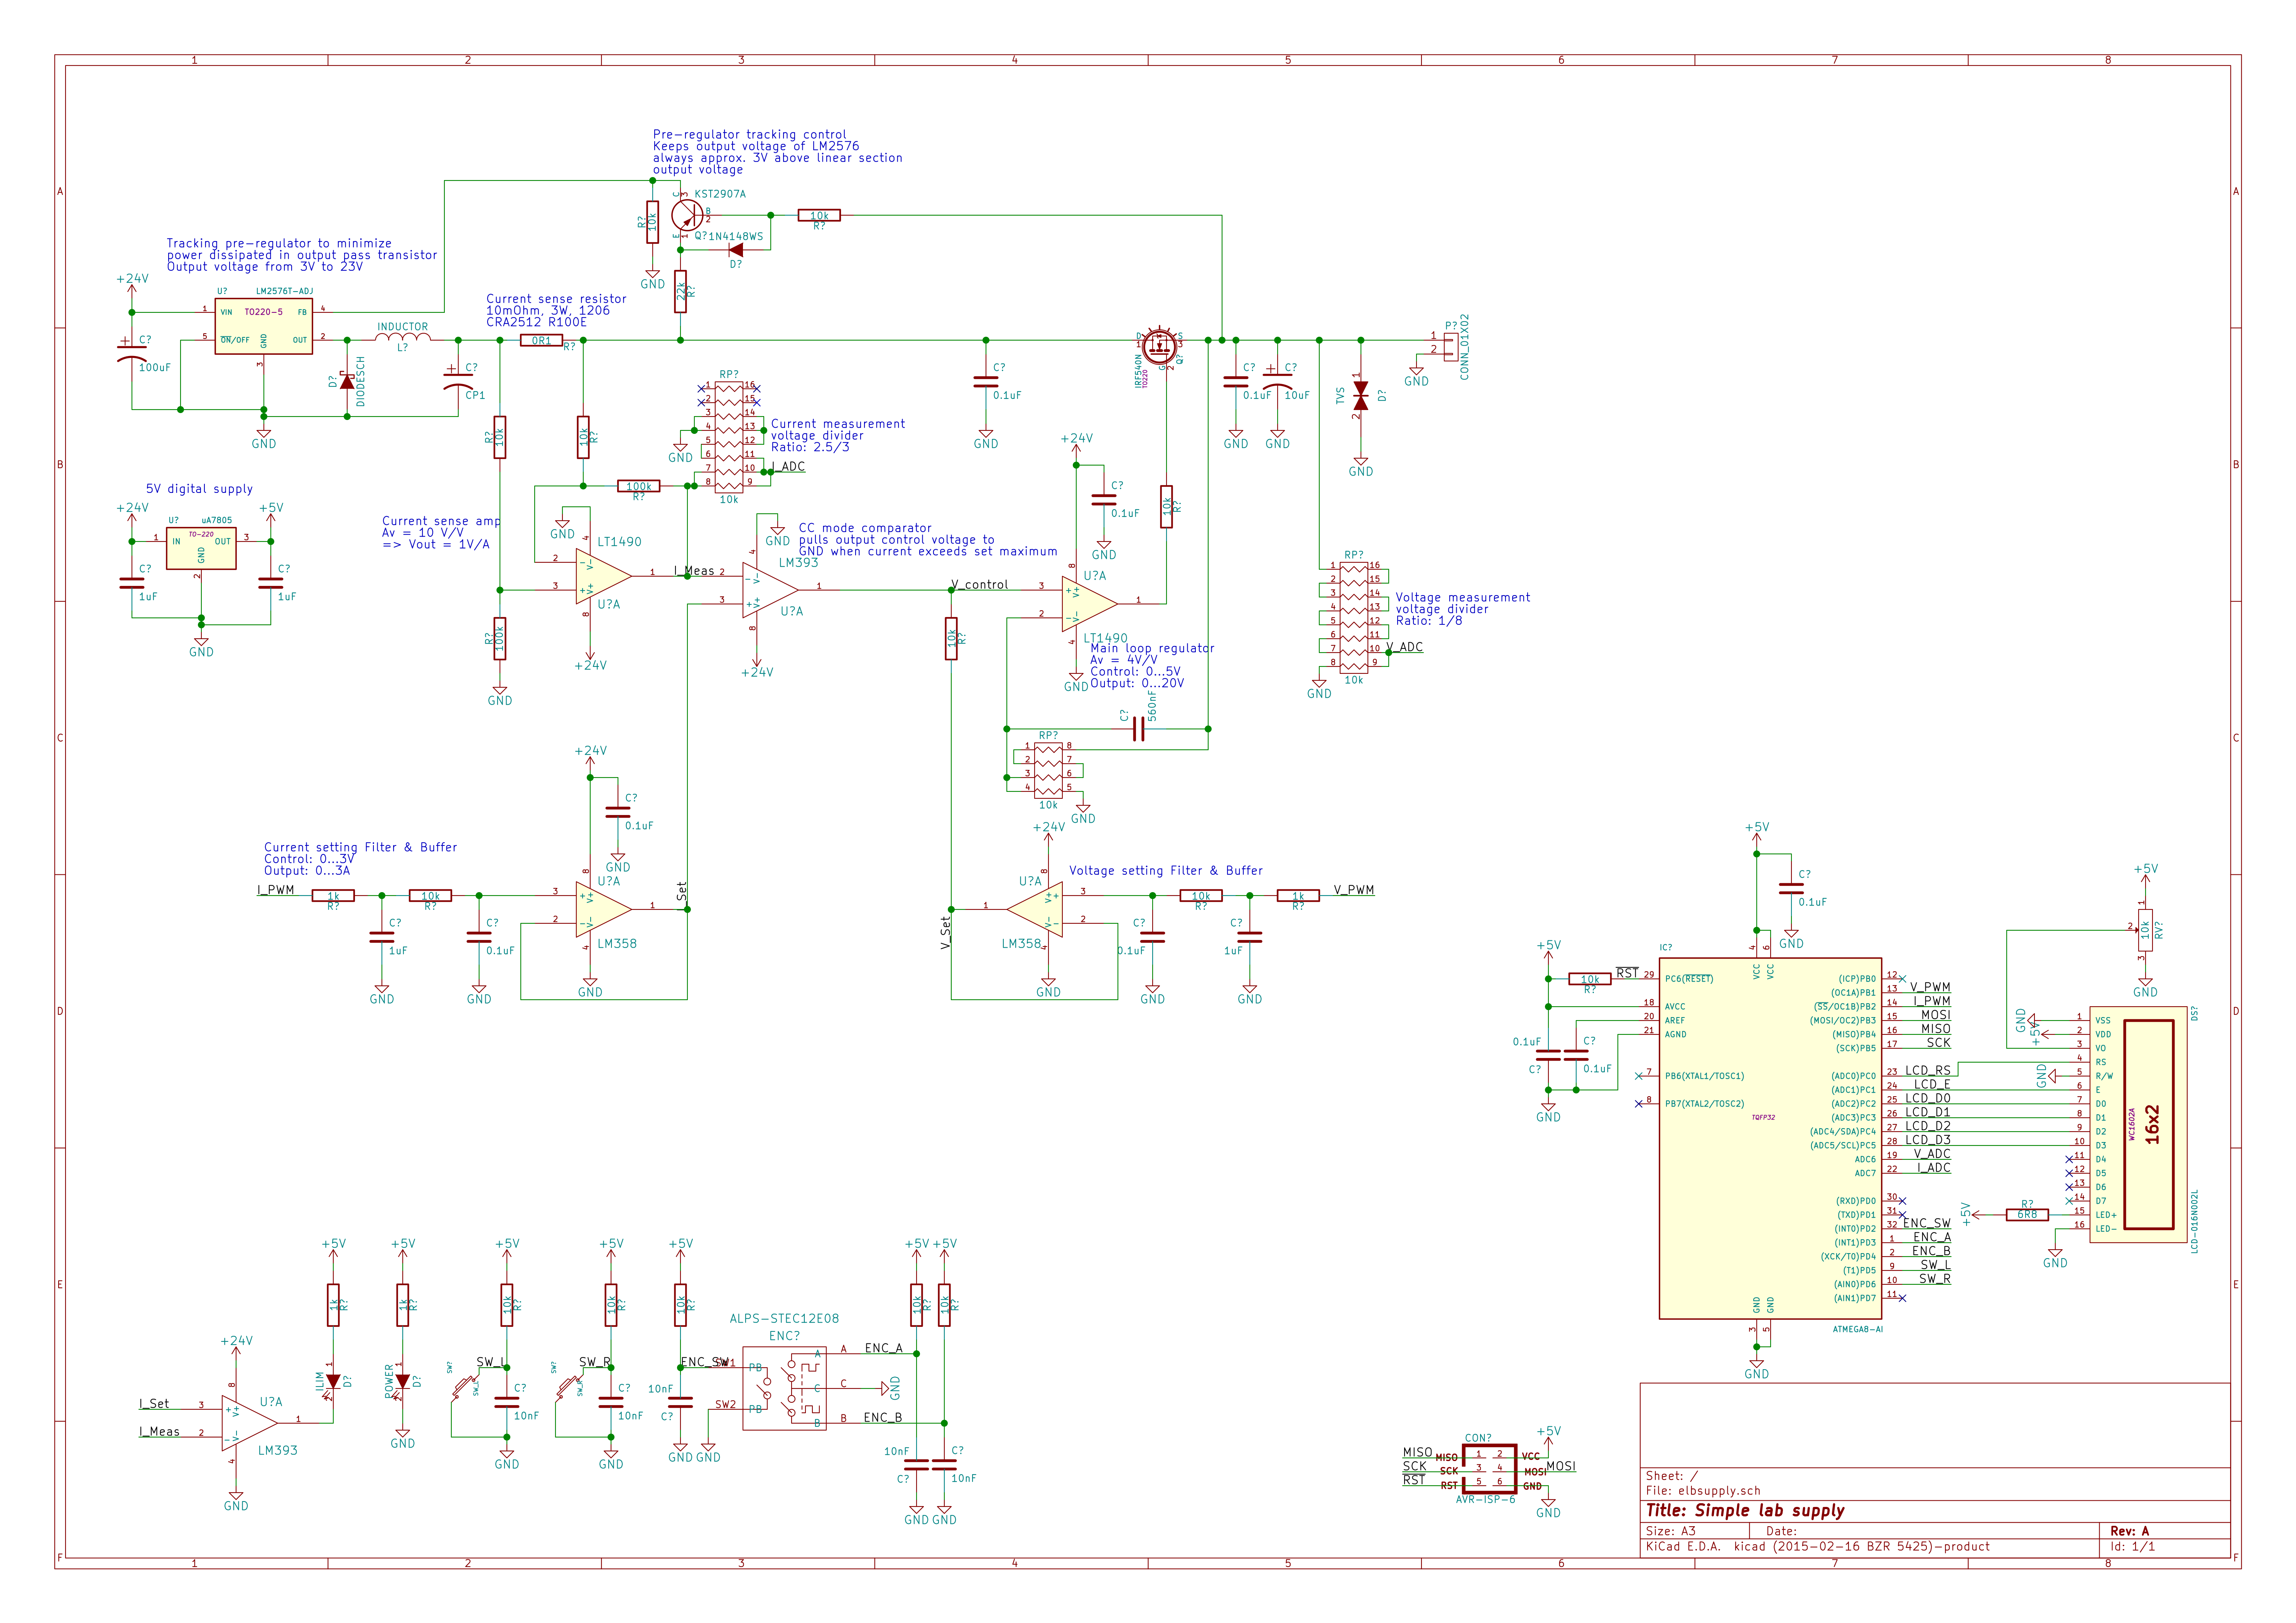The height and width of the screenshot is (1623, 2296).
Task: Pick the DIODESCH Schottky diode symbol
Action: click(347, 381)
